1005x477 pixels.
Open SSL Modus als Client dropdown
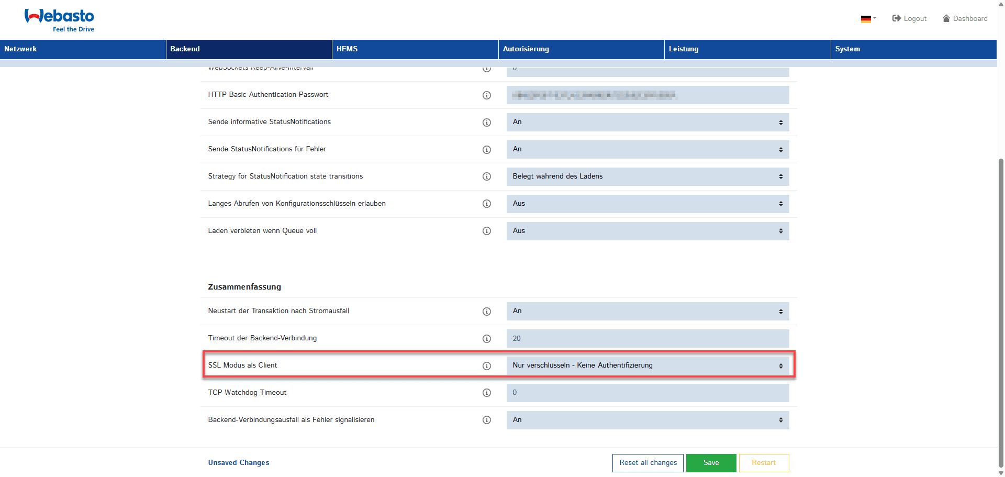(647, 365)
